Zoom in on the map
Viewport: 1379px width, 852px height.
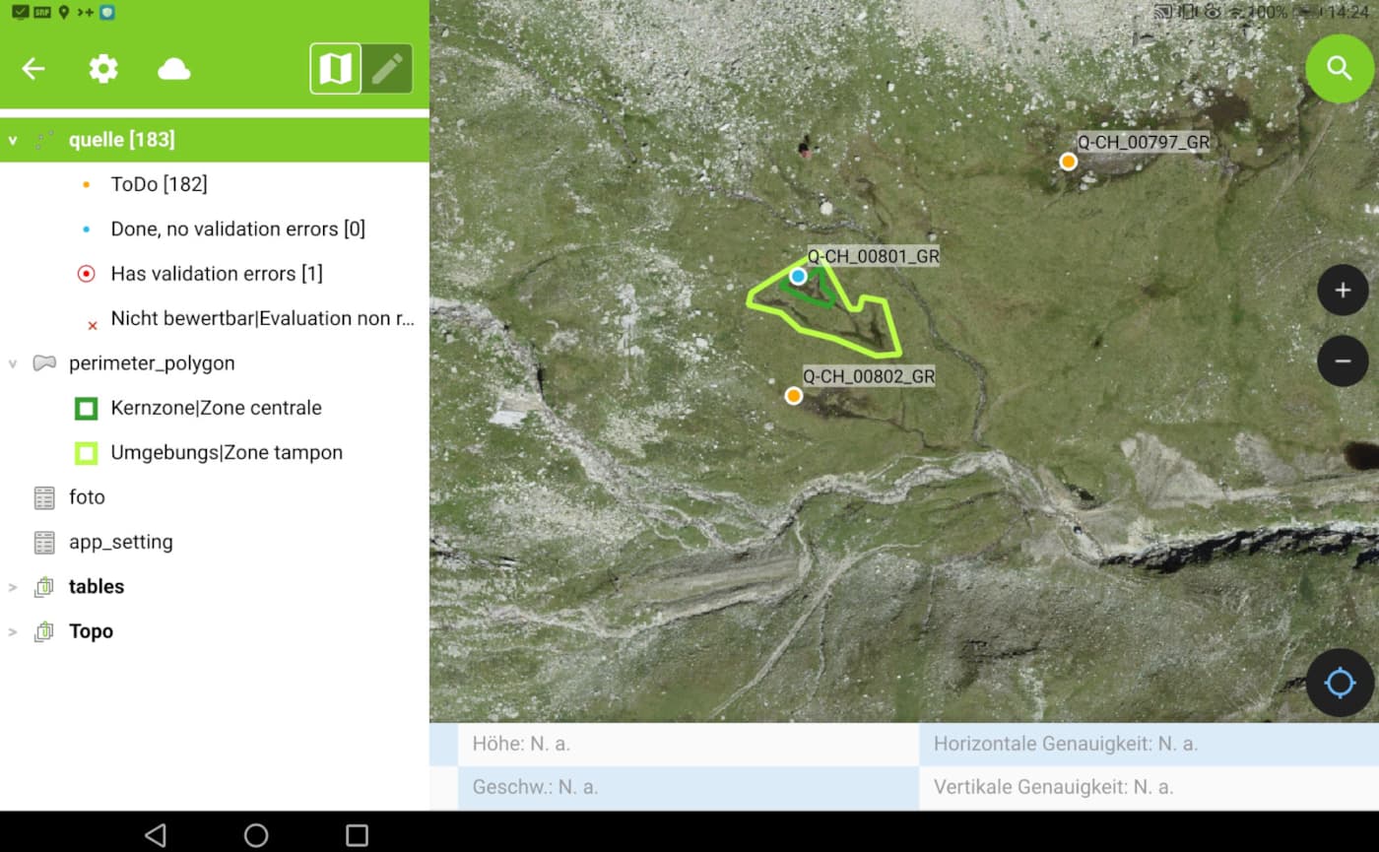point(1343,290)
